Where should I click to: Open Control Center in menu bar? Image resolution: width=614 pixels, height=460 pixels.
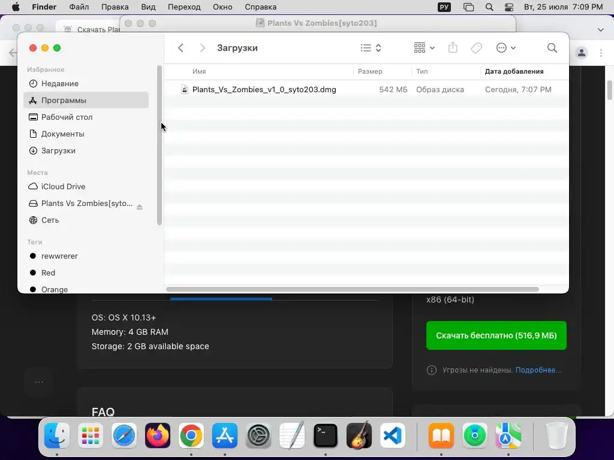509,7
